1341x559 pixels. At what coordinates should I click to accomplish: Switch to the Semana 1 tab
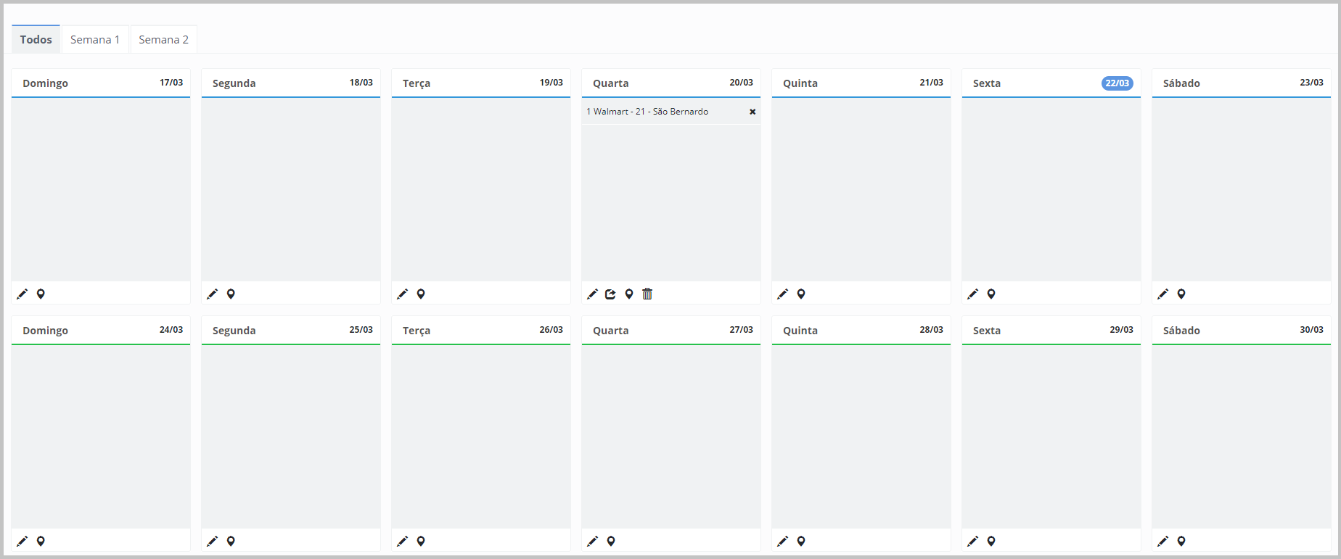click(95, 40)
